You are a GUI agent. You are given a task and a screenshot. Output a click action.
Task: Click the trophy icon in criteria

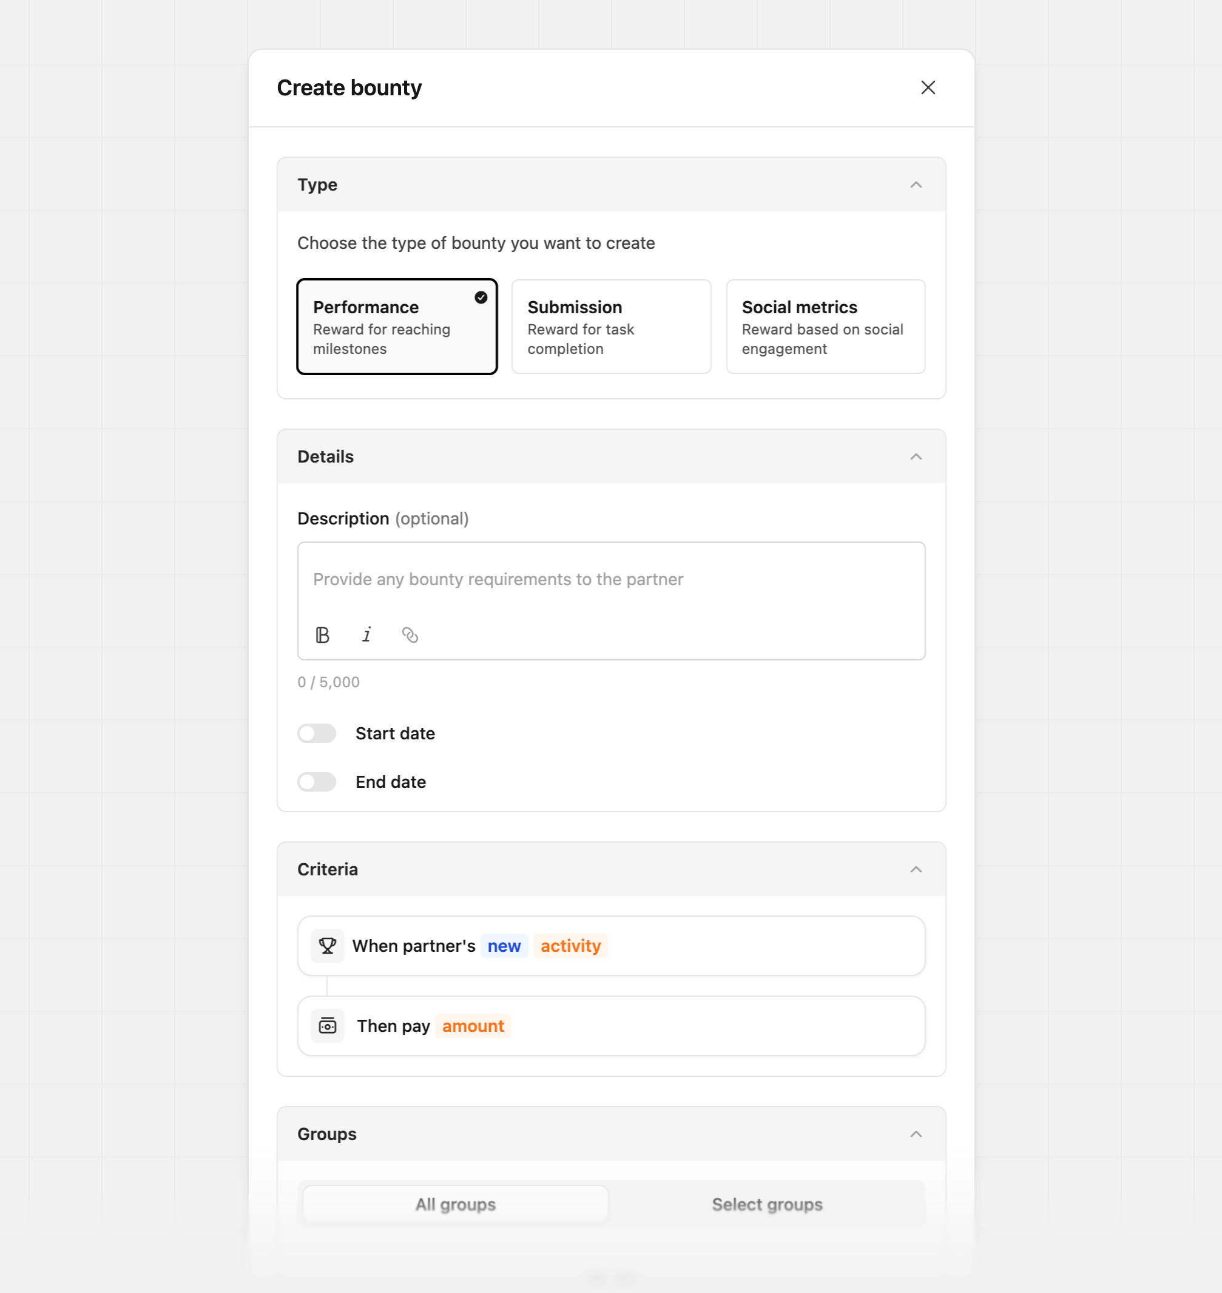click(x=328, y=946)
